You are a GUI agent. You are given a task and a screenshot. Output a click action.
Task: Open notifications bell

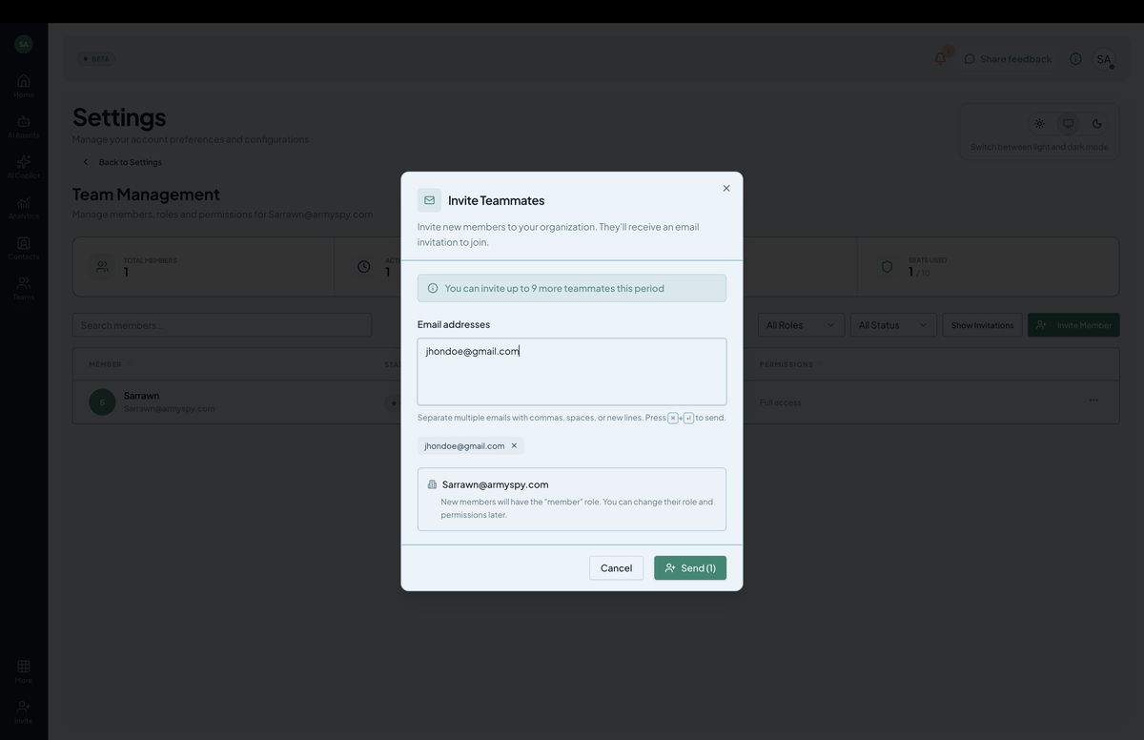(x=940, y=58)
